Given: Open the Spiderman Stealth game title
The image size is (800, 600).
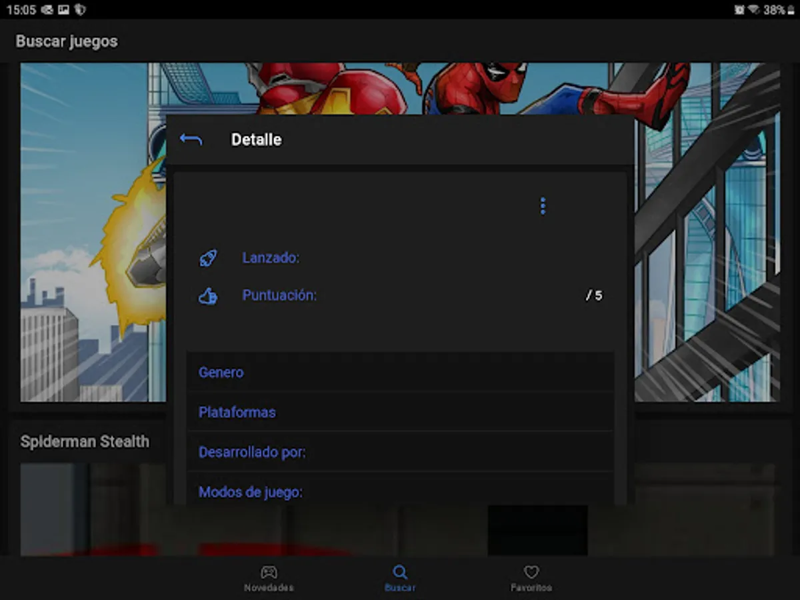Looking at the screenshot, I should pyautogui.click(x=85, y=441).
